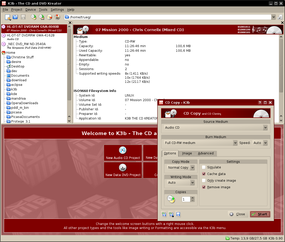This screenshot has height=242, width=285.
Task: Click the Home folder in the tree
Action: coord(9,52)
